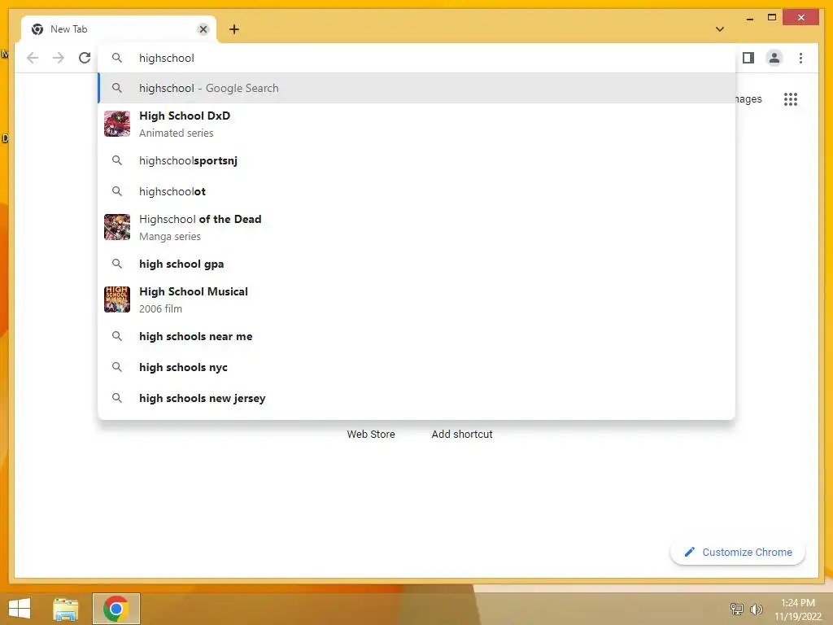Click search icon beside 'high school gpa'
The height and width of the screenshot is (625, 833).
(x=117, y=264)
